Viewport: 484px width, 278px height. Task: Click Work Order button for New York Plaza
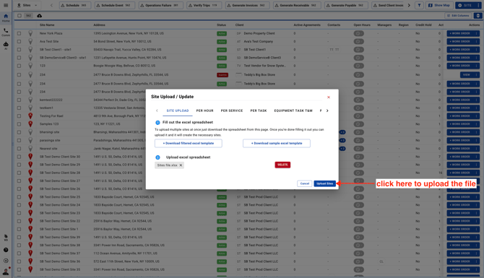pyautogui.click(x=460, y=33)
